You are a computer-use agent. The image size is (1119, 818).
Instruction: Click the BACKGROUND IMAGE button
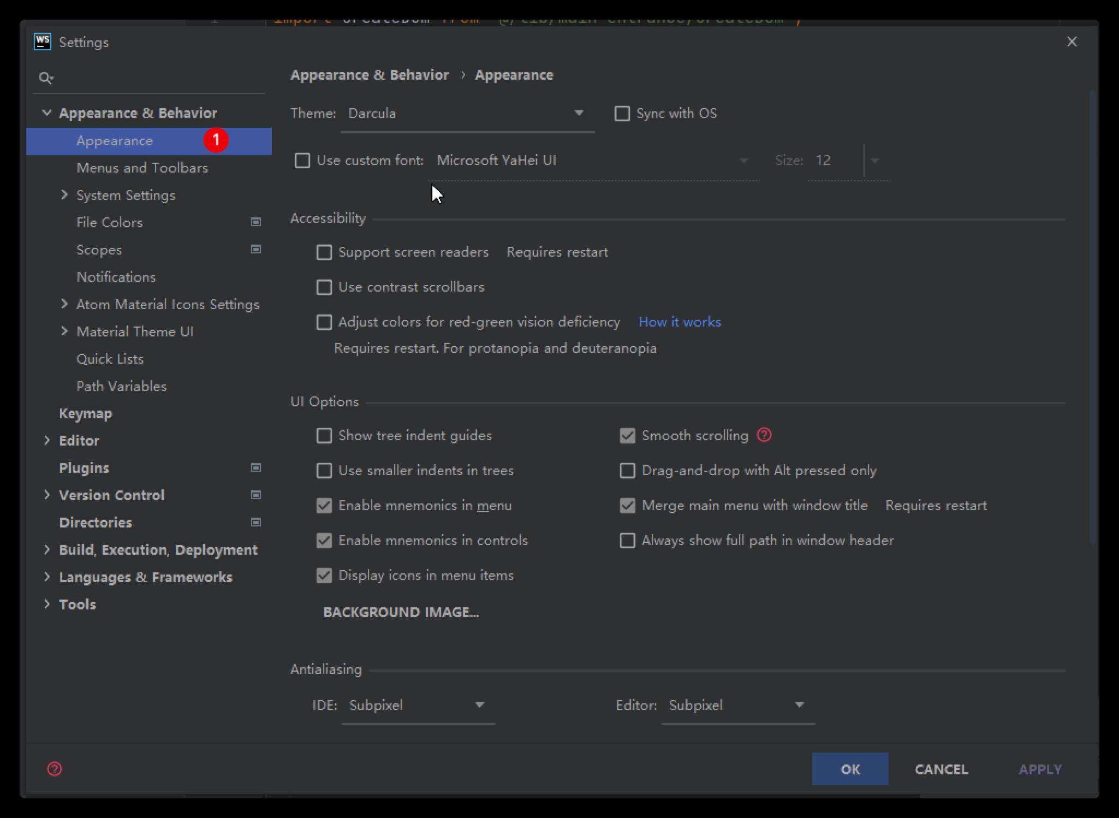pyautogui.click(x=400, y=612)
